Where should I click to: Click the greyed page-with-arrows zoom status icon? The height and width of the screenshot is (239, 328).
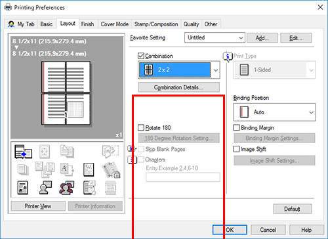click(45, 152)
